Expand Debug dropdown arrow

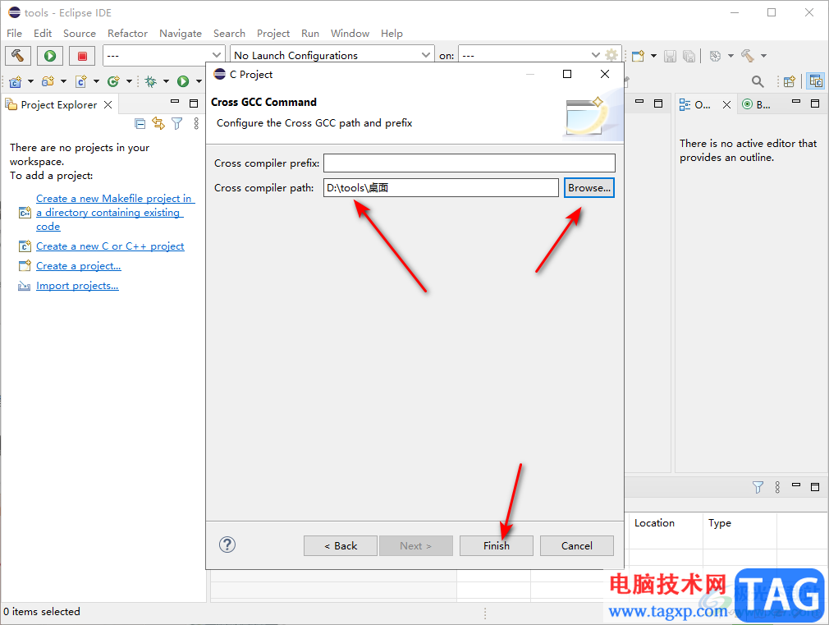coord(166,81)
